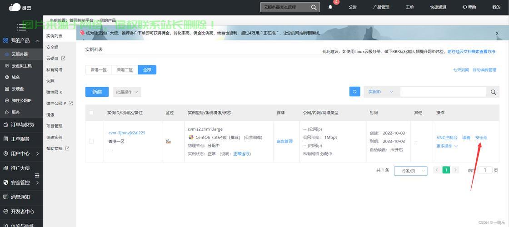This screenshot has width=509, height=227.
Task: Open the notification bell
Action: click(330, 7)
